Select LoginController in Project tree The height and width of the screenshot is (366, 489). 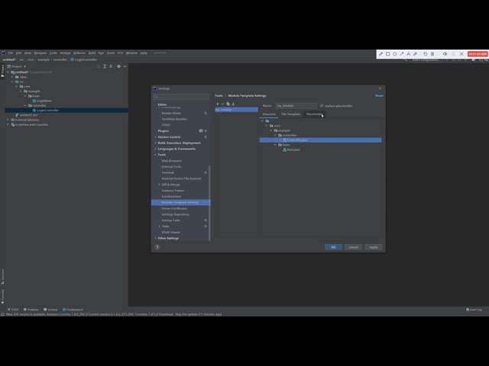(66, 110)
